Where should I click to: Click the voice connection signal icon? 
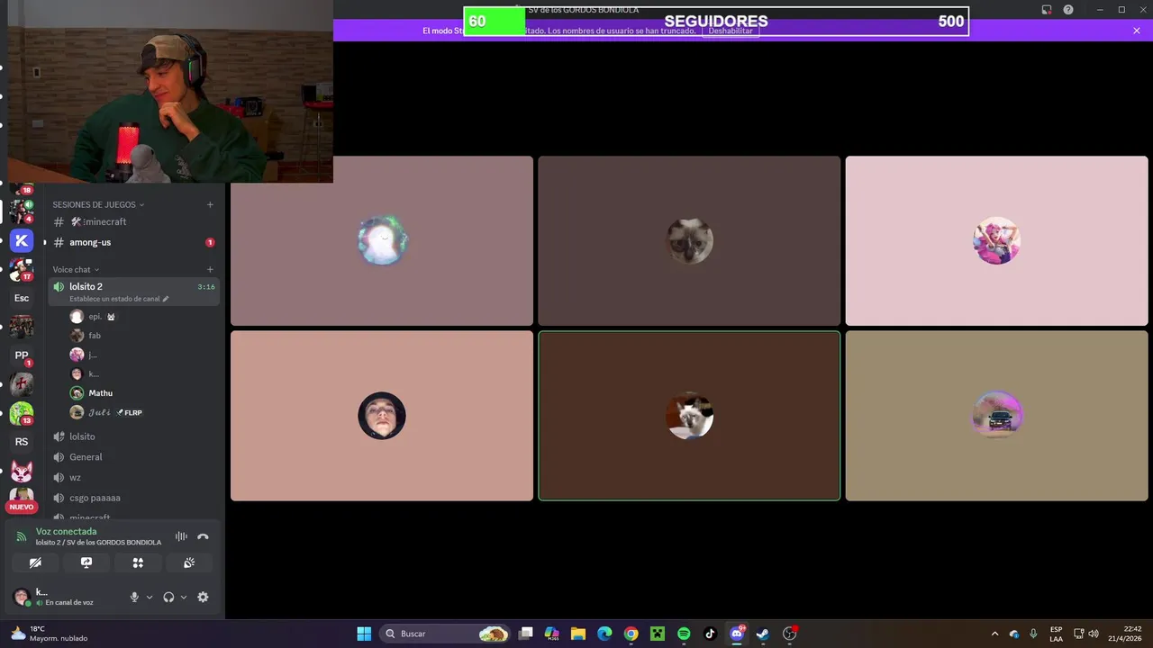click(x=22, y=536)
